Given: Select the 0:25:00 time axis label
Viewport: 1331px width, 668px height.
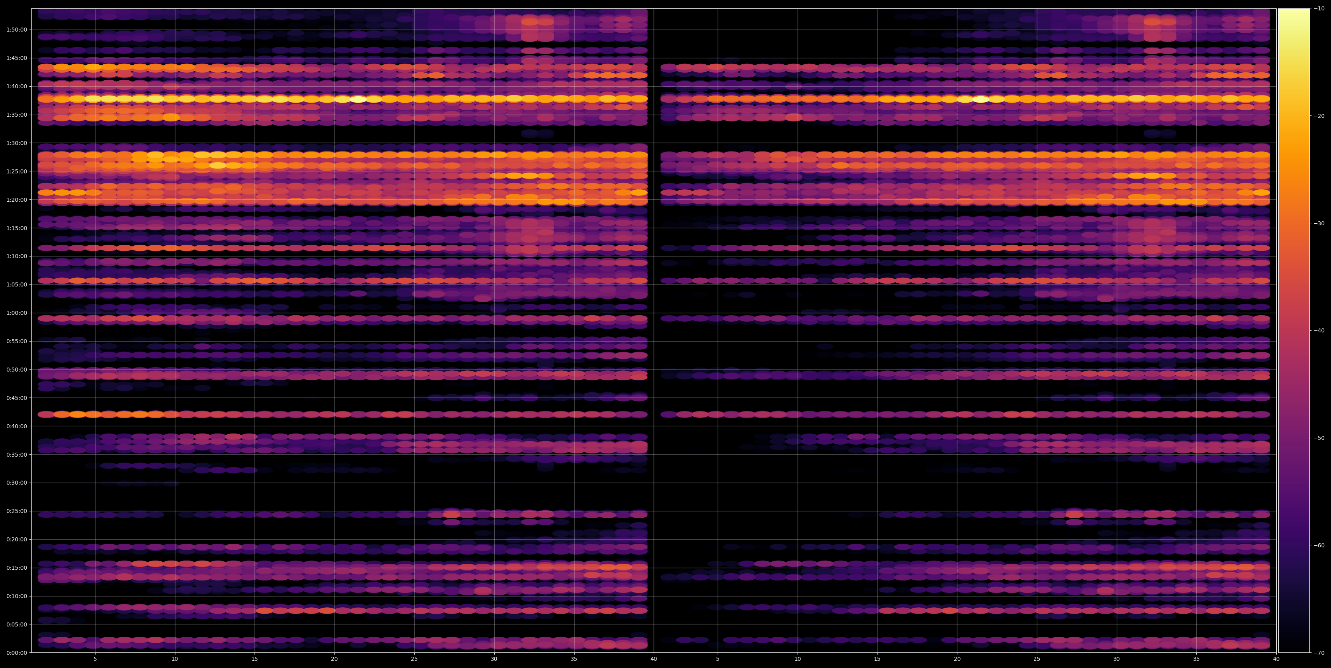Looking at the screenshot, I should [x=16, y=511].
